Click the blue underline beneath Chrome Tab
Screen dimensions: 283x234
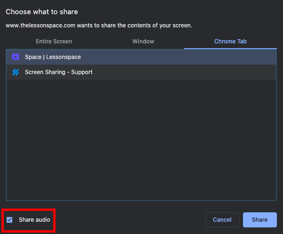[230, 48]
